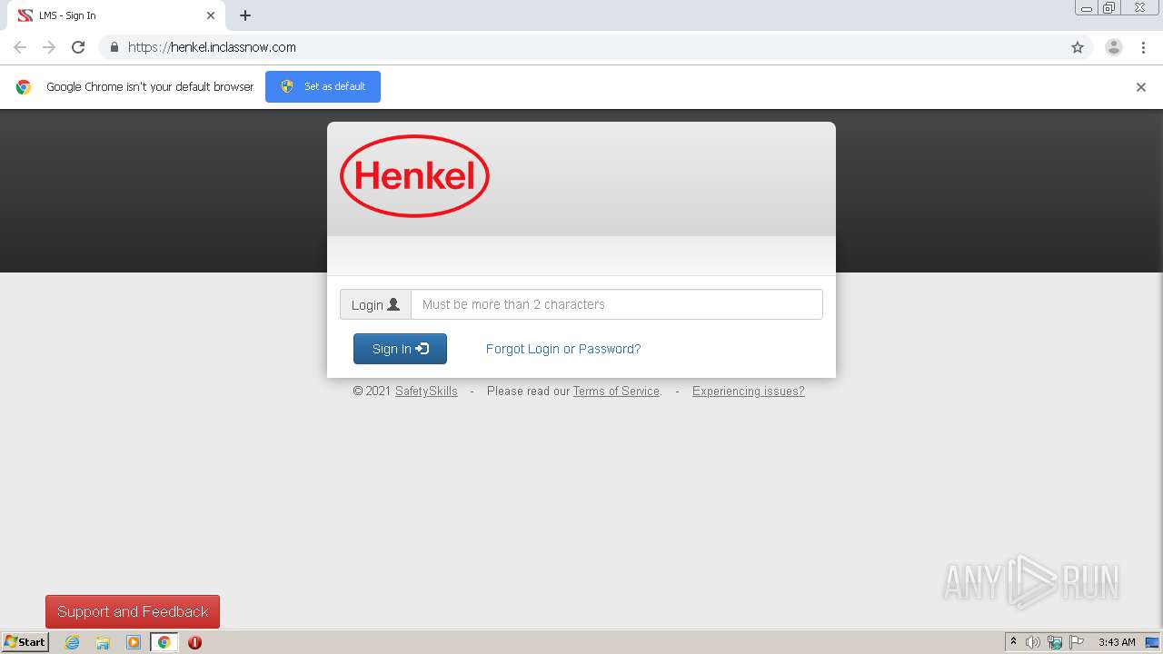Click the Chrome taskbar icon
This screenshot has width=1163, height=654.
[x=164, y=642]
